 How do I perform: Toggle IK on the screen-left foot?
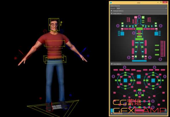136,56
